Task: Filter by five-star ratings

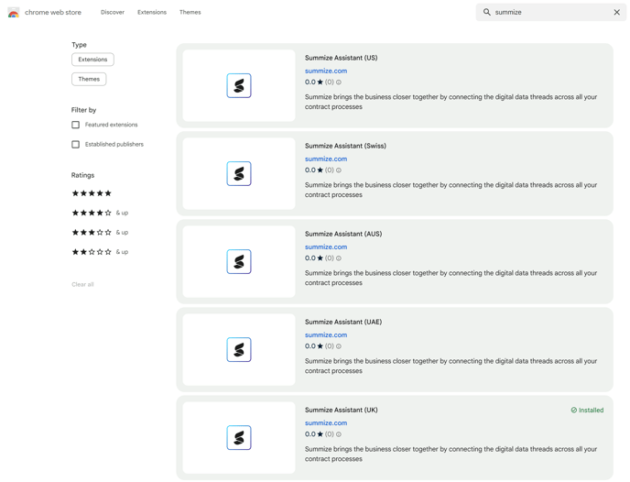Action: [92, 193]
